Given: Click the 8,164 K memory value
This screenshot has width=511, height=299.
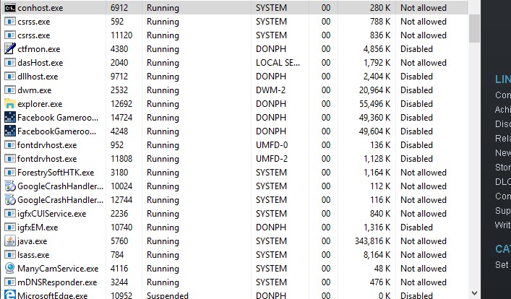Looking at the screenshot, I should click(x=377, y=254).
